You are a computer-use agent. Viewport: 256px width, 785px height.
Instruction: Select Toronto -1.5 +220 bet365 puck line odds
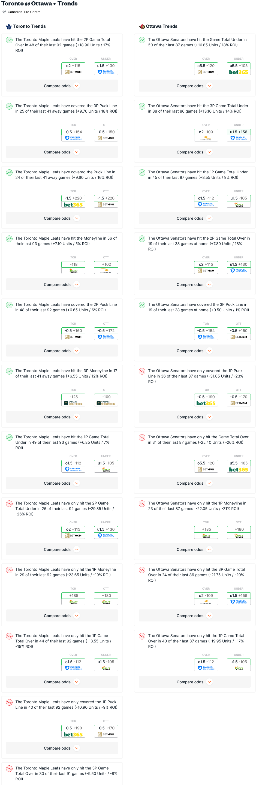[x=73, y=201]
